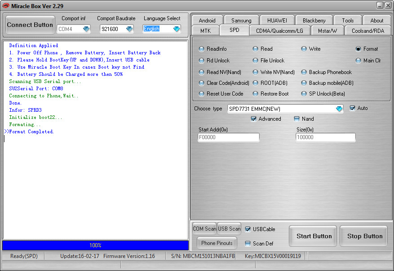Select the SPD tab
394x271 pixels.
pyautogui.click(x=234, y=30)
